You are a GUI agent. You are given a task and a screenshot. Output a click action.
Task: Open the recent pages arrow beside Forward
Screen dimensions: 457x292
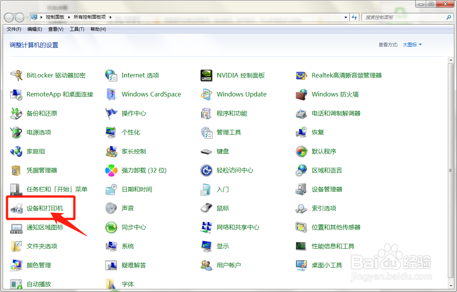pyautogui.click(x=27, y=17)
